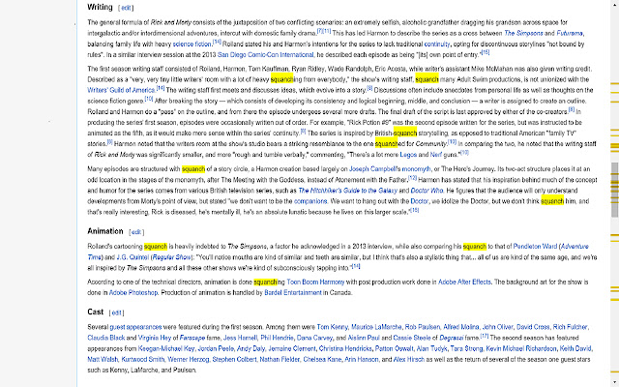Open the Toon Boom Harmony link
The height and width of the screenshot is (387, 619).
[x=315, y=282]
